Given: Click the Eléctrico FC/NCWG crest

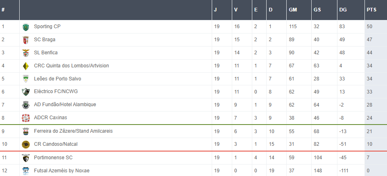Looking at the screenshot, I should coord(26,92).
